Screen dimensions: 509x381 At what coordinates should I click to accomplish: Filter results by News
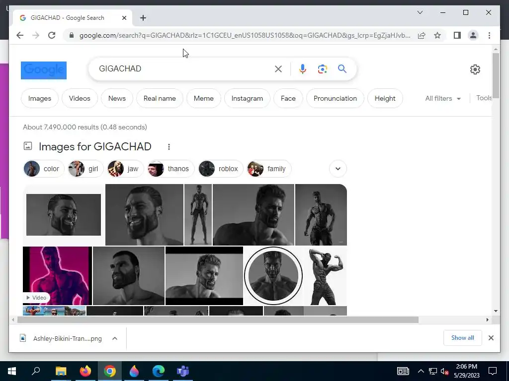[x=117, y=98]
